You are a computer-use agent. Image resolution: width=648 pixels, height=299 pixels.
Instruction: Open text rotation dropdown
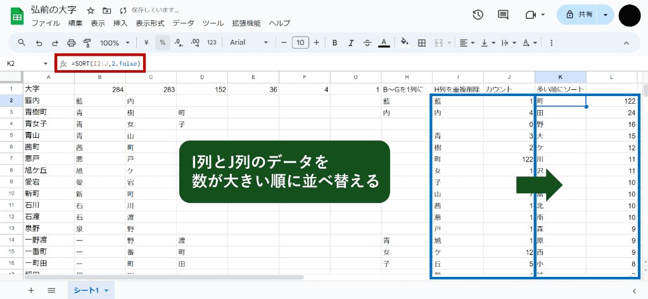pos(530,42)
